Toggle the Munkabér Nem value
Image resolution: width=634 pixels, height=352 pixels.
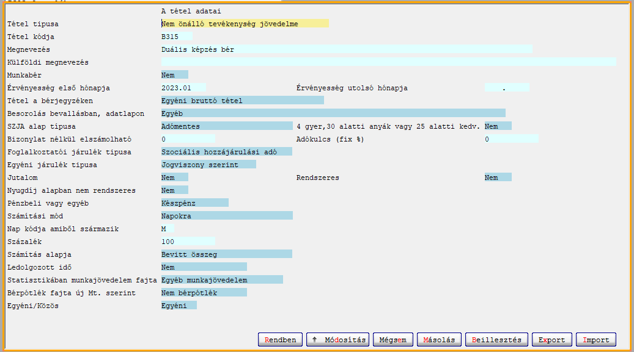coord(174,75)
